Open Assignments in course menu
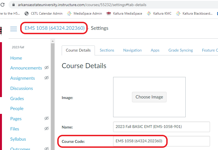This screenshot has height=150, width=218. [x=22, y=78]
